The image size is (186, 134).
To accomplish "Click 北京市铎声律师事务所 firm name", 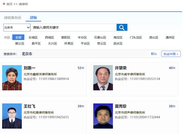I will [130, 113].
